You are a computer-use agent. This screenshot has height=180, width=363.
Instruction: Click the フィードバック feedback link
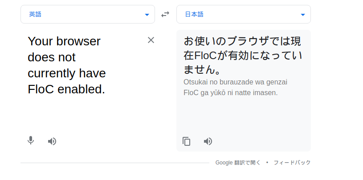click(292, 163)
